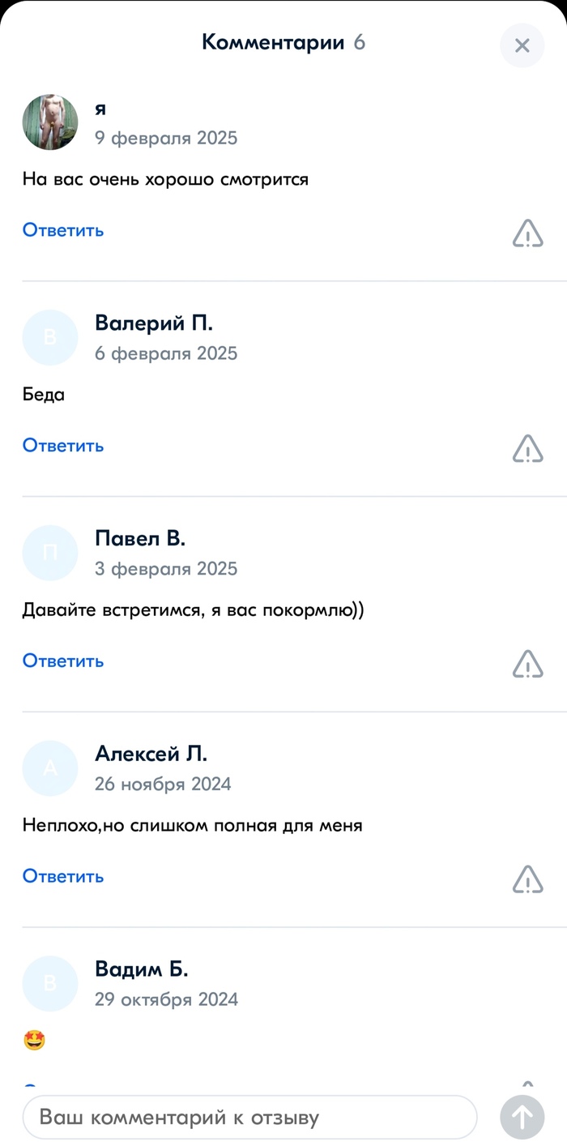Screen dimensions: 567x1142
Task: Tap Павел В.'s avatar circle
Action: [x=50, y=553]
